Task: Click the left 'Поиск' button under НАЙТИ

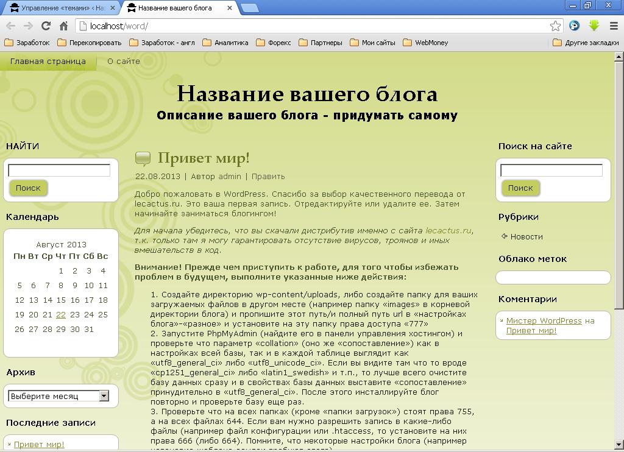Action: pyautogui.click(x=28, y=188)
